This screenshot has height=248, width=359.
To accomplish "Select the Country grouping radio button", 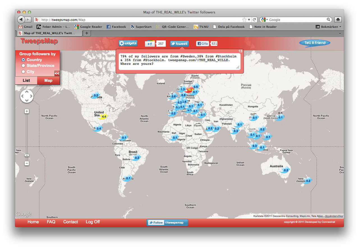I will [x=23, y=59].
